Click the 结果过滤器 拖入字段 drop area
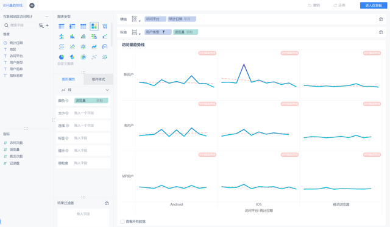The image size is (390, 227). coord(83,217)
